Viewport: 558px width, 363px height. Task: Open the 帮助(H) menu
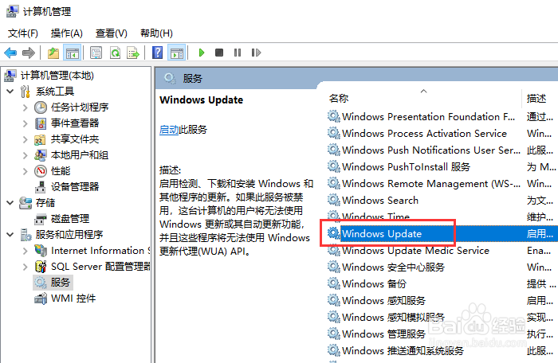(x=156, y=33)
